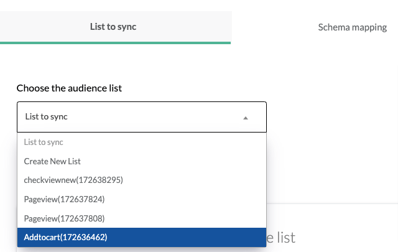Choose the Create New List option
The image size is (398, 252).
click(x=142, y=161)
